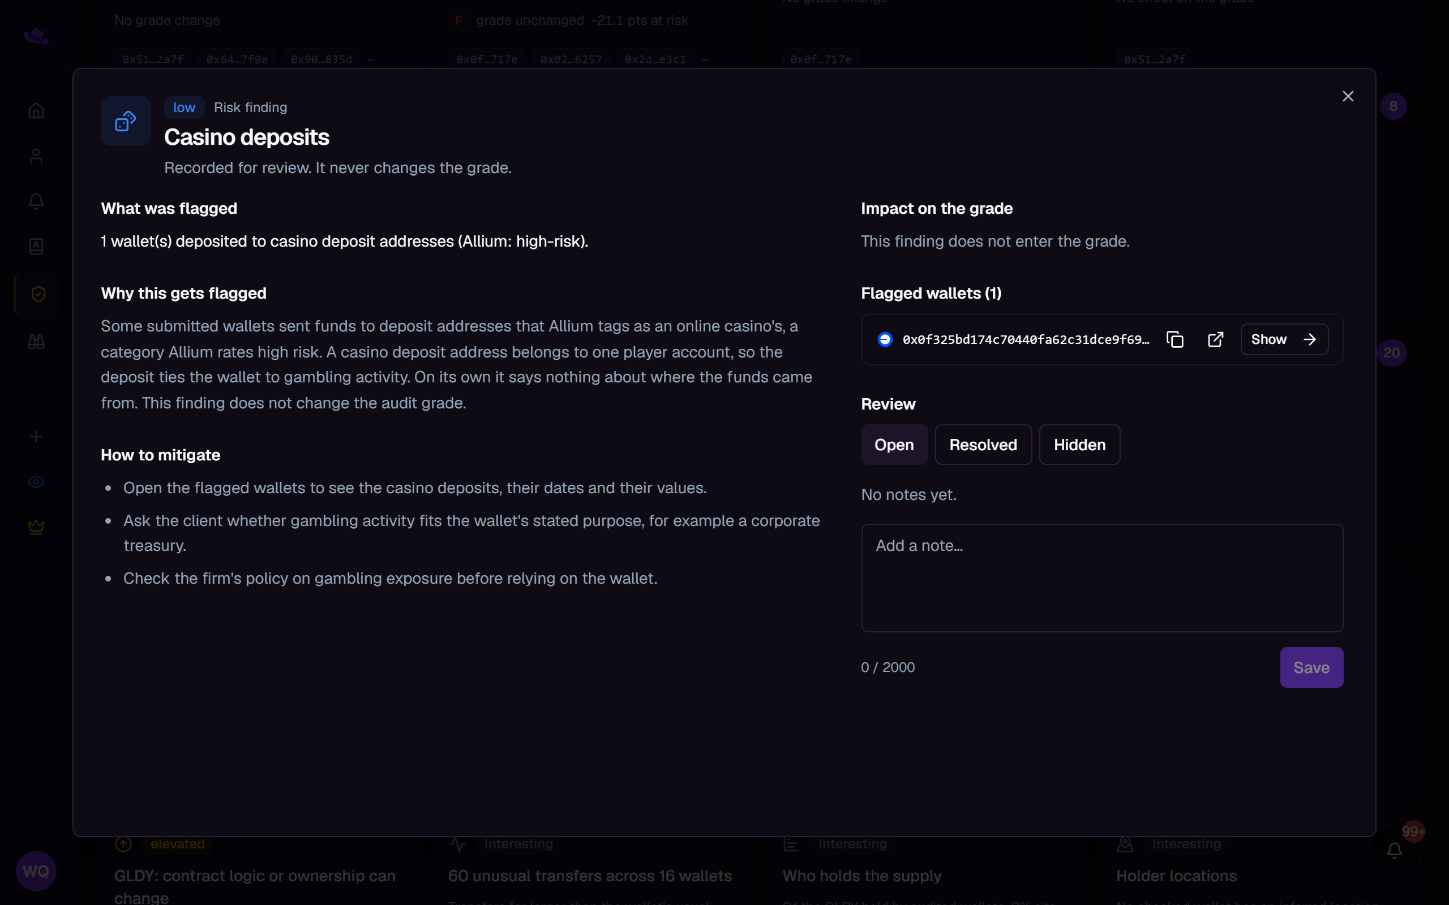Open the shield audit sidebar icon

pyautogui.click(x=38, y=294)
